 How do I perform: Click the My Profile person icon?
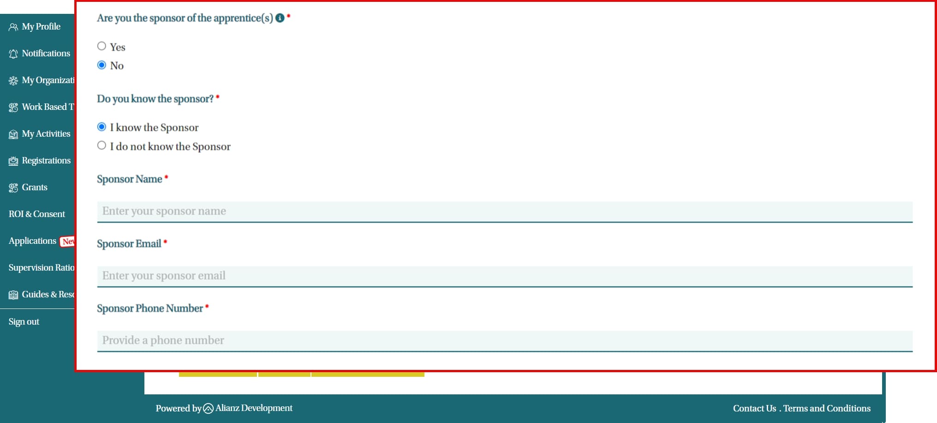pyautogui.click(x=13, y=27)
